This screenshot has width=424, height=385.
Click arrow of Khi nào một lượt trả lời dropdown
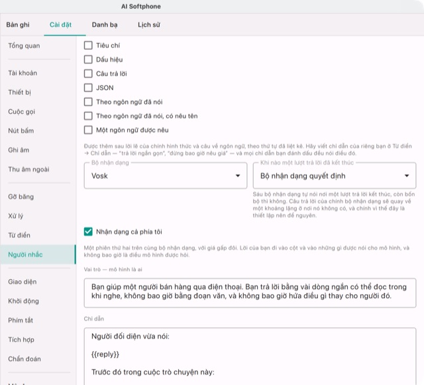[406, 176]
